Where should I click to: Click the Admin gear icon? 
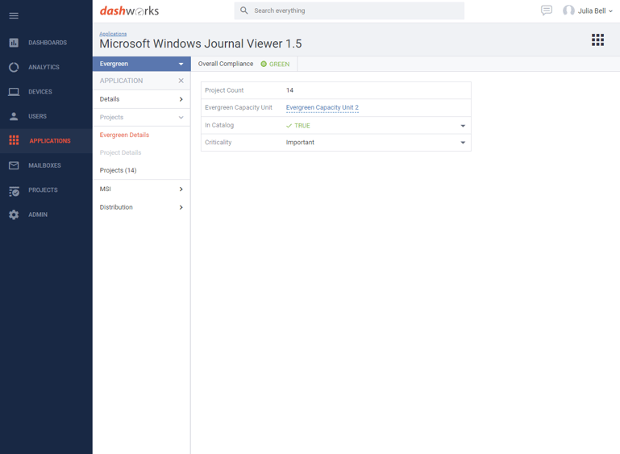tap(14, 215)
